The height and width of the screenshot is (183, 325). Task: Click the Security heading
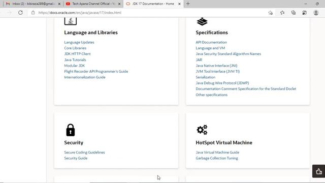(74, 142)
